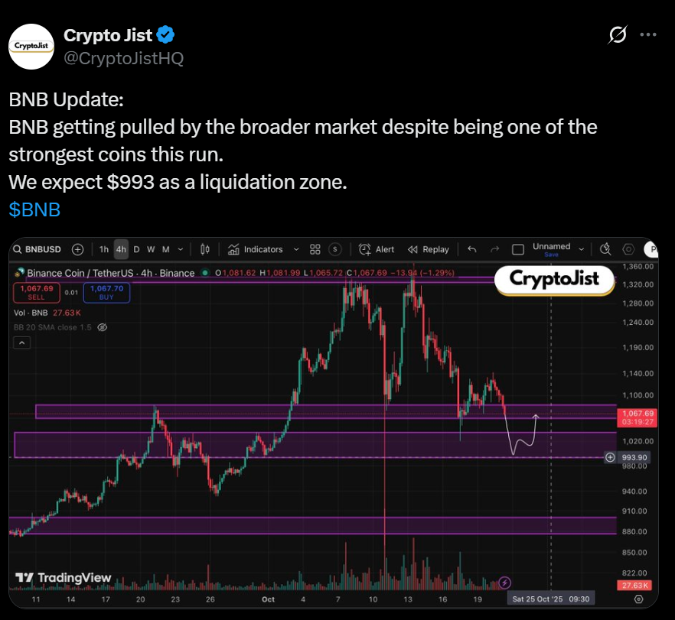Screen dimensions: 675x620
Task: Add a symbol to compare on chart
Action: (78, 249)
